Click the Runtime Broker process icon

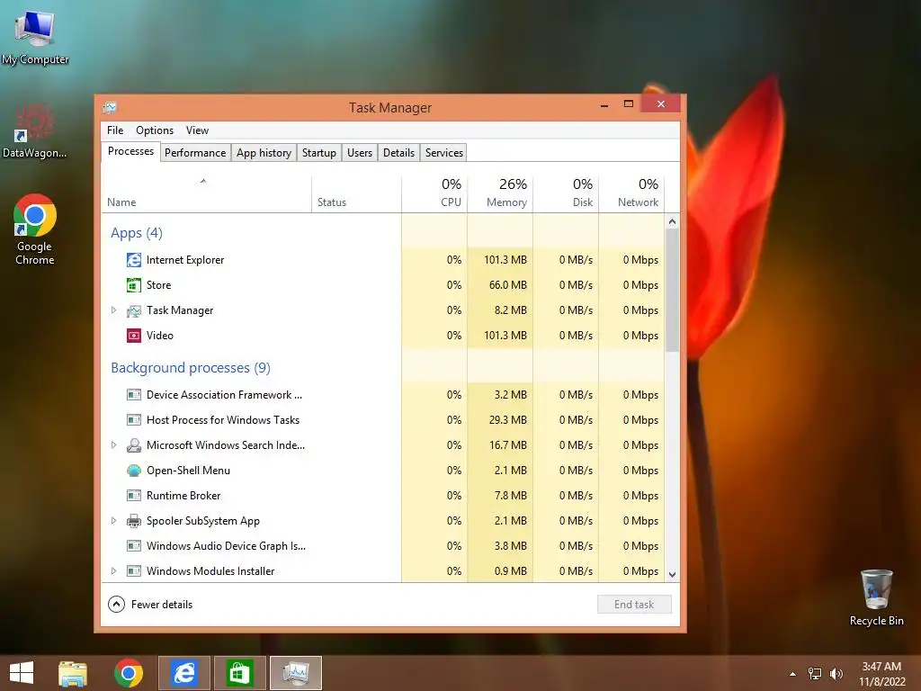click(x=134, y=496)
